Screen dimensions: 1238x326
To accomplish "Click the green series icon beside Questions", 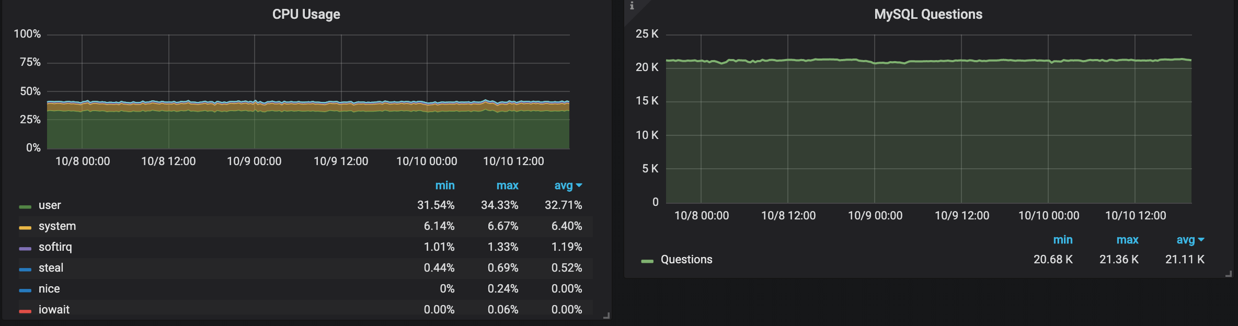I will click(647, 261).
